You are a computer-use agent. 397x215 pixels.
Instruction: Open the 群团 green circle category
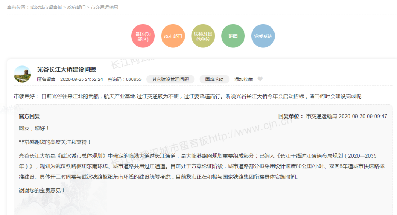(233, 36)
